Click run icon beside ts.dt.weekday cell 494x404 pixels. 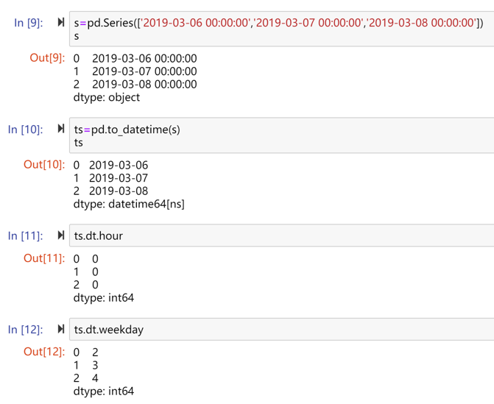61,329
